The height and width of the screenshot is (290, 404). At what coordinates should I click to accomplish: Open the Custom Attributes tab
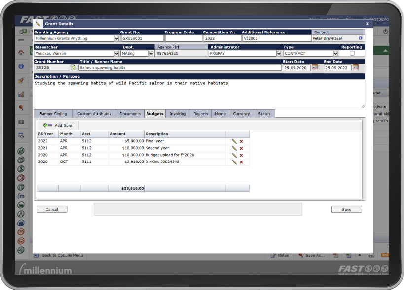(x=94, y=114)
